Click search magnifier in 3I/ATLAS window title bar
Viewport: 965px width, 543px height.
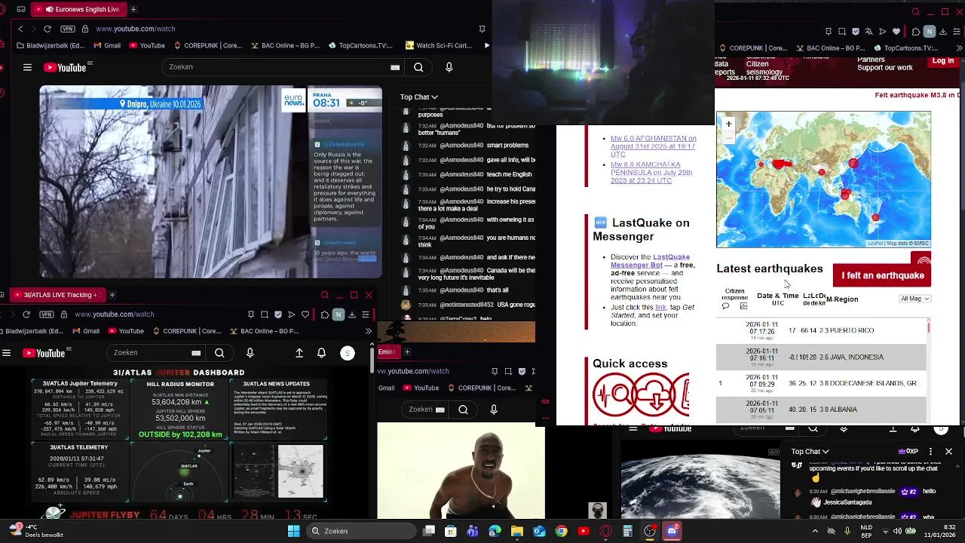325,295
